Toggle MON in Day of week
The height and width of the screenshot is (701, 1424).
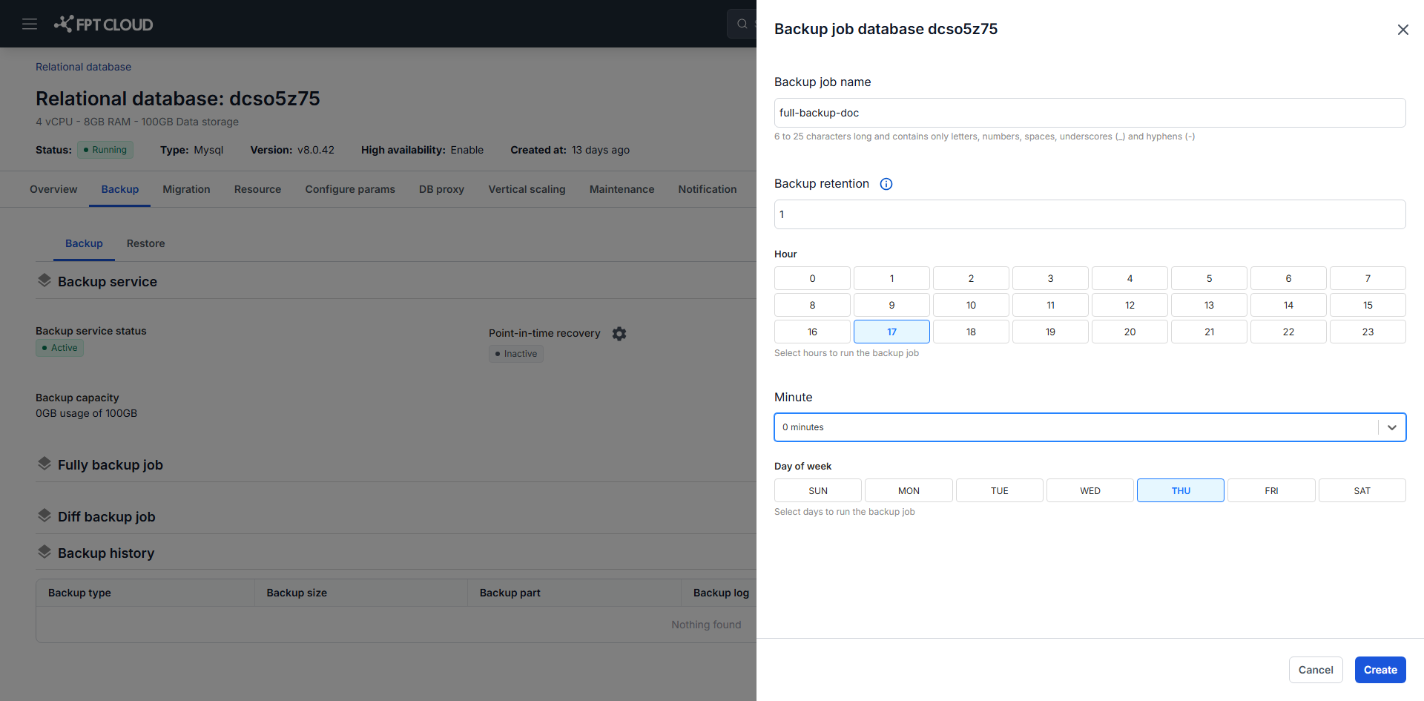pos(909,490)
